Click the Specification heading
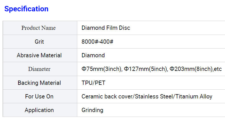The width and height of the screenshot is (225, 120). tap(26, 9)
